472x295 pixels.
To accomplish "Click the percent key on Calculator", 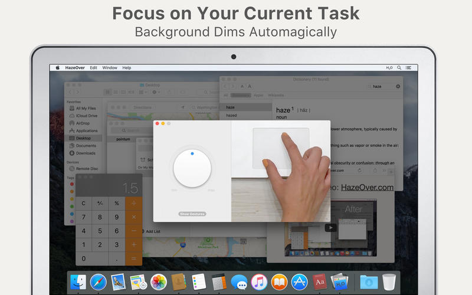I will [x=116, y=204].
